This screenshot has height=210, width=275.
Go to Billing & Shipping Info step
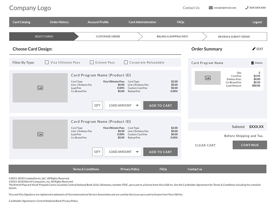pyautogui.click(x=173, y=36)
